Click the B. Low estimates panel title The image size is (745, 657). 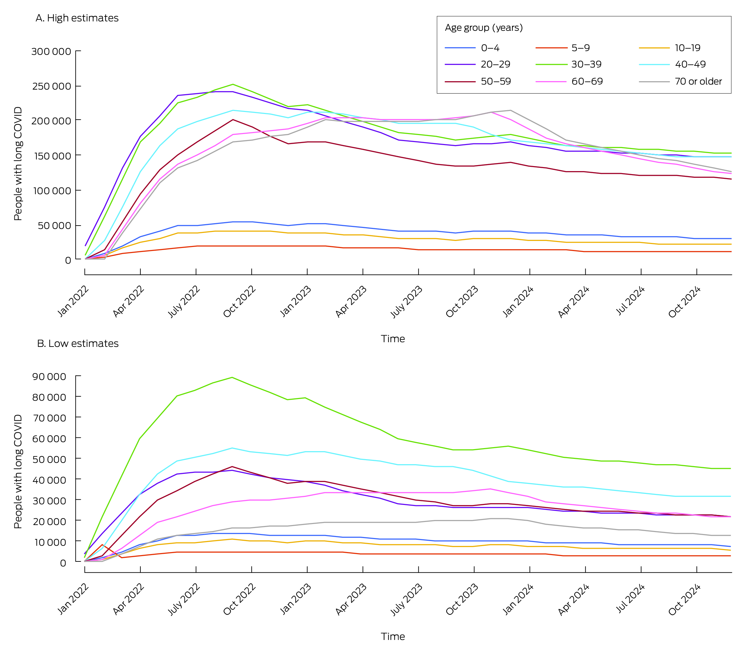click(x=78, y=343)
